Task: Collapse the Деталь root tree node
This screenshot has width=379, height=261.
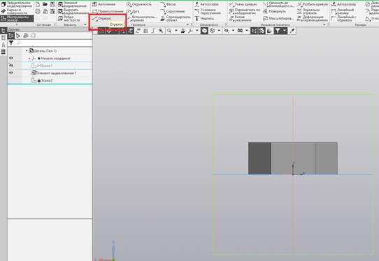Action: (x=27, y=51)
